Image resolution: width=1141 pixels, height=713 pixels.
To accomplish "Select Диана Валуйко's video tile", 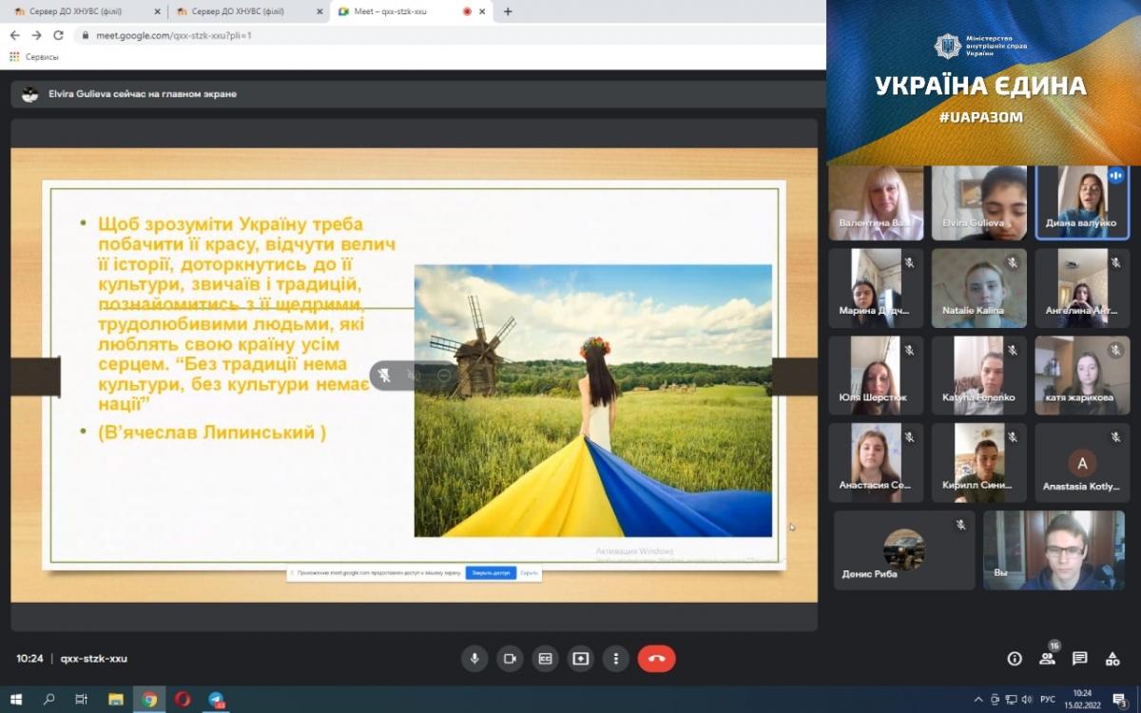I will click(1082, 202).
